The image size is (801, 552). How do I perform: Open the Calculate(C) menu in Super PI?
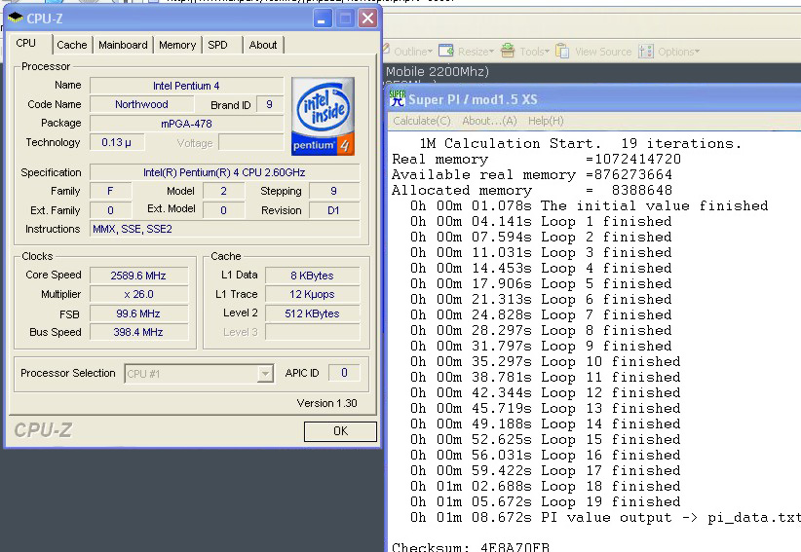(422, 121)
